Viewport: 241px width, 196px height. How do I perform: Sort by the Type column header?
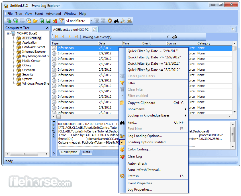click(75, 43)
